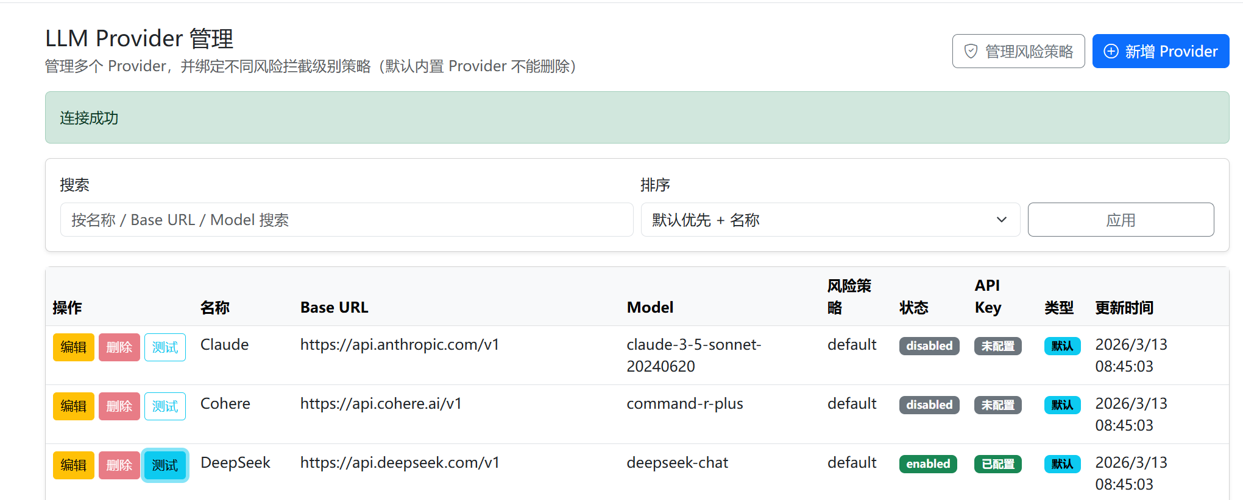Click the 已配置 API Key badge for DeepSeek
1243x500 pixels.
(997, 464)
